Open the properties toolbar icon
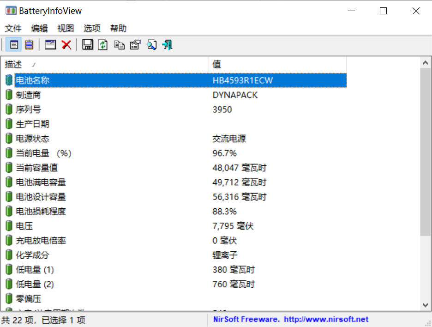Viewport: 432px width, 327px height. point(135,45)
